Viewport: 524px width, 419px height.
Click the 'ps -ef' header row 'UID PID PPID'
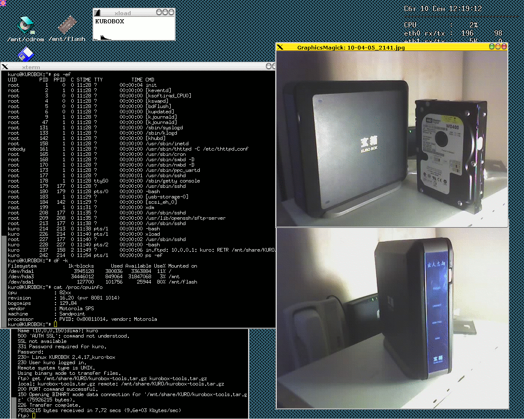tap(81, 80)
